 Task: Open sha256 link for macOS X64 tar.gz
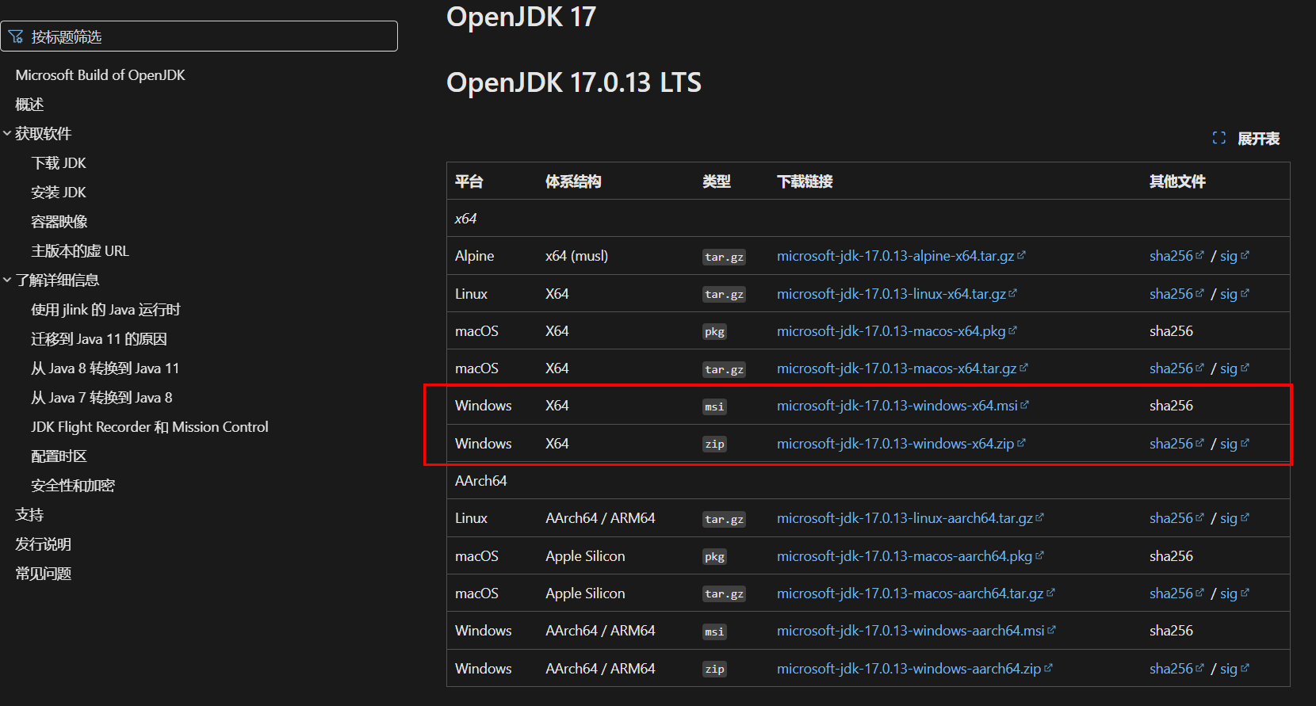(1176, 368)
